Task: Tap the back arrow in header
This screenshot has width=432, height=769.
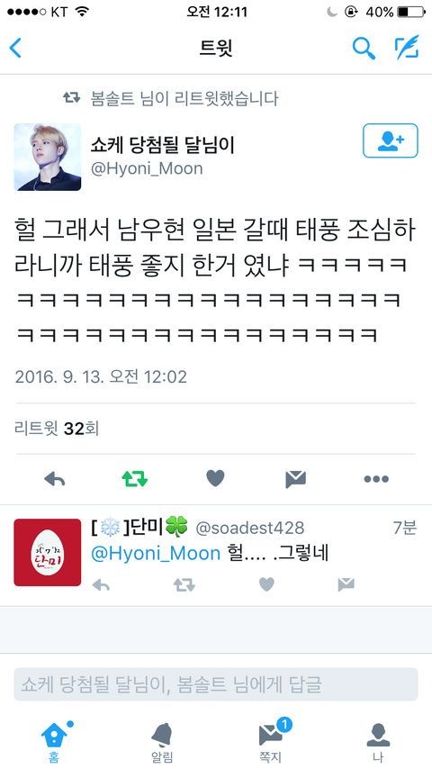Action: pos(15,48)
